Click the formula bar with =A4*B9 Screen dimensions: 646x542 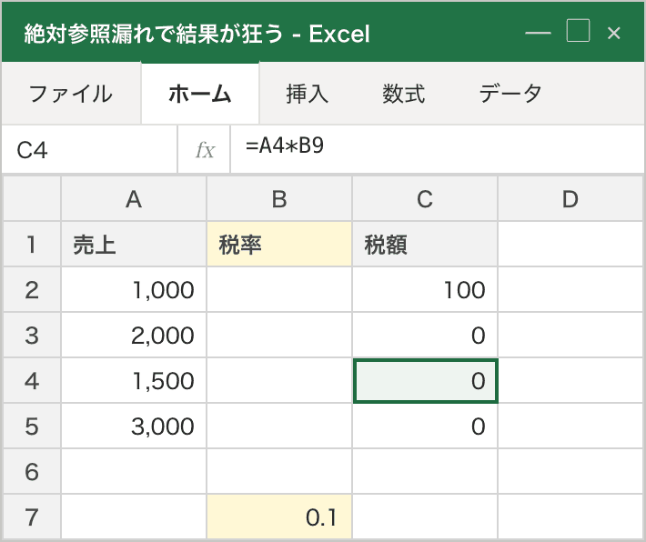click(x=437, y=149)
